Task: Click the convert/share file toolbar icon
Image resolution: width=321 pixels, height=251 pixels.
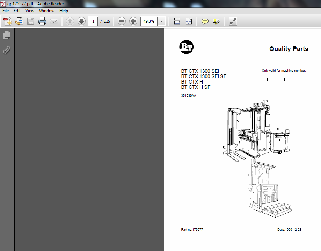Action: [x=19, y=21]
